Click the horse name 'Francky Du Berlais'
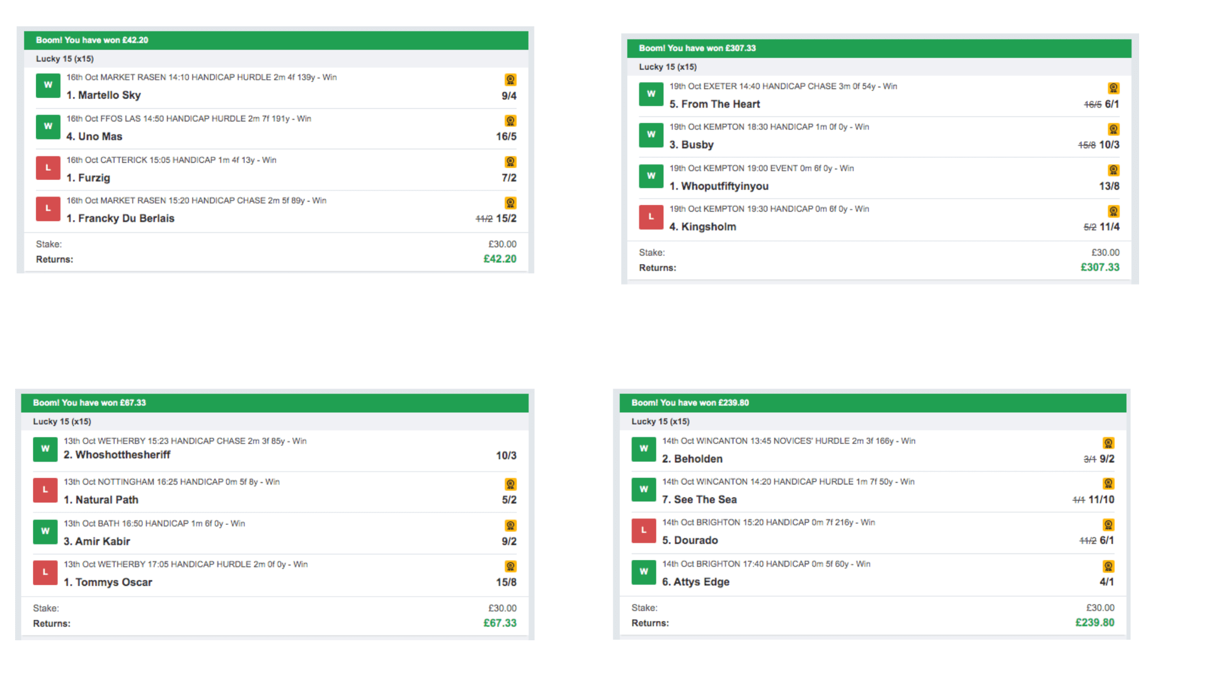The width and height of the screenshot is (1207, 679). 126,218
